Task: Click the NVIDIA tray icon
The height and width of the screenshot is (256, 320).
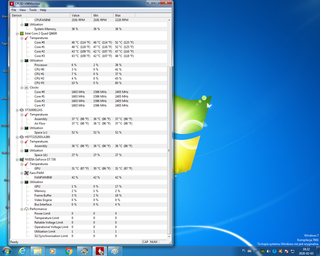Action: pyautogui.click(x=262, y=251)
